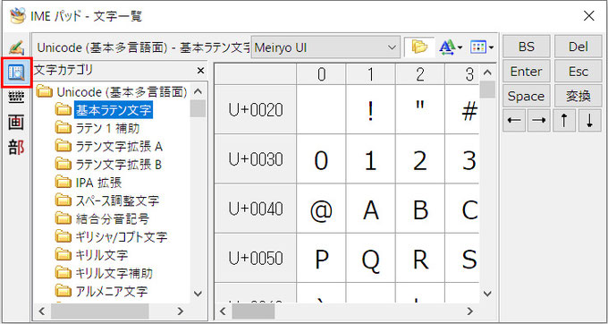Switch to stroke count lookup (画) icon
The image size is (608, 324).
16,123
